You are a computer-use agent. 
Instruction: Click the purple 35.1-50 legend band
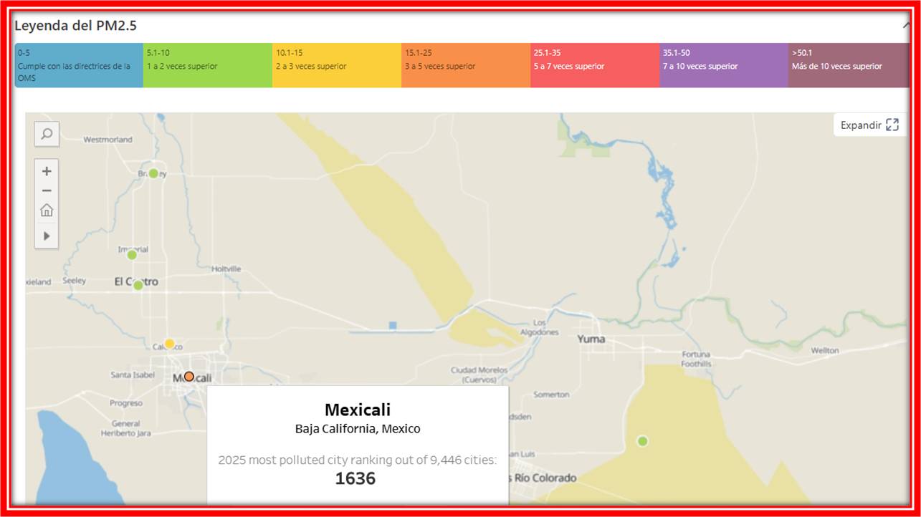pyautogui.click(x=724, y=65)
